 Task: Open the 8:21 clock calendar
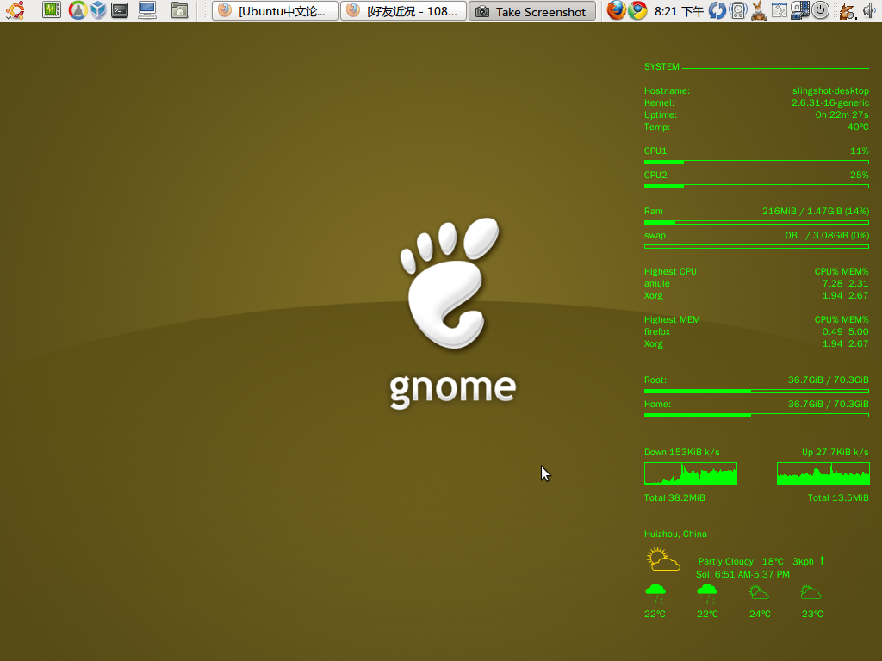point(679,11)
